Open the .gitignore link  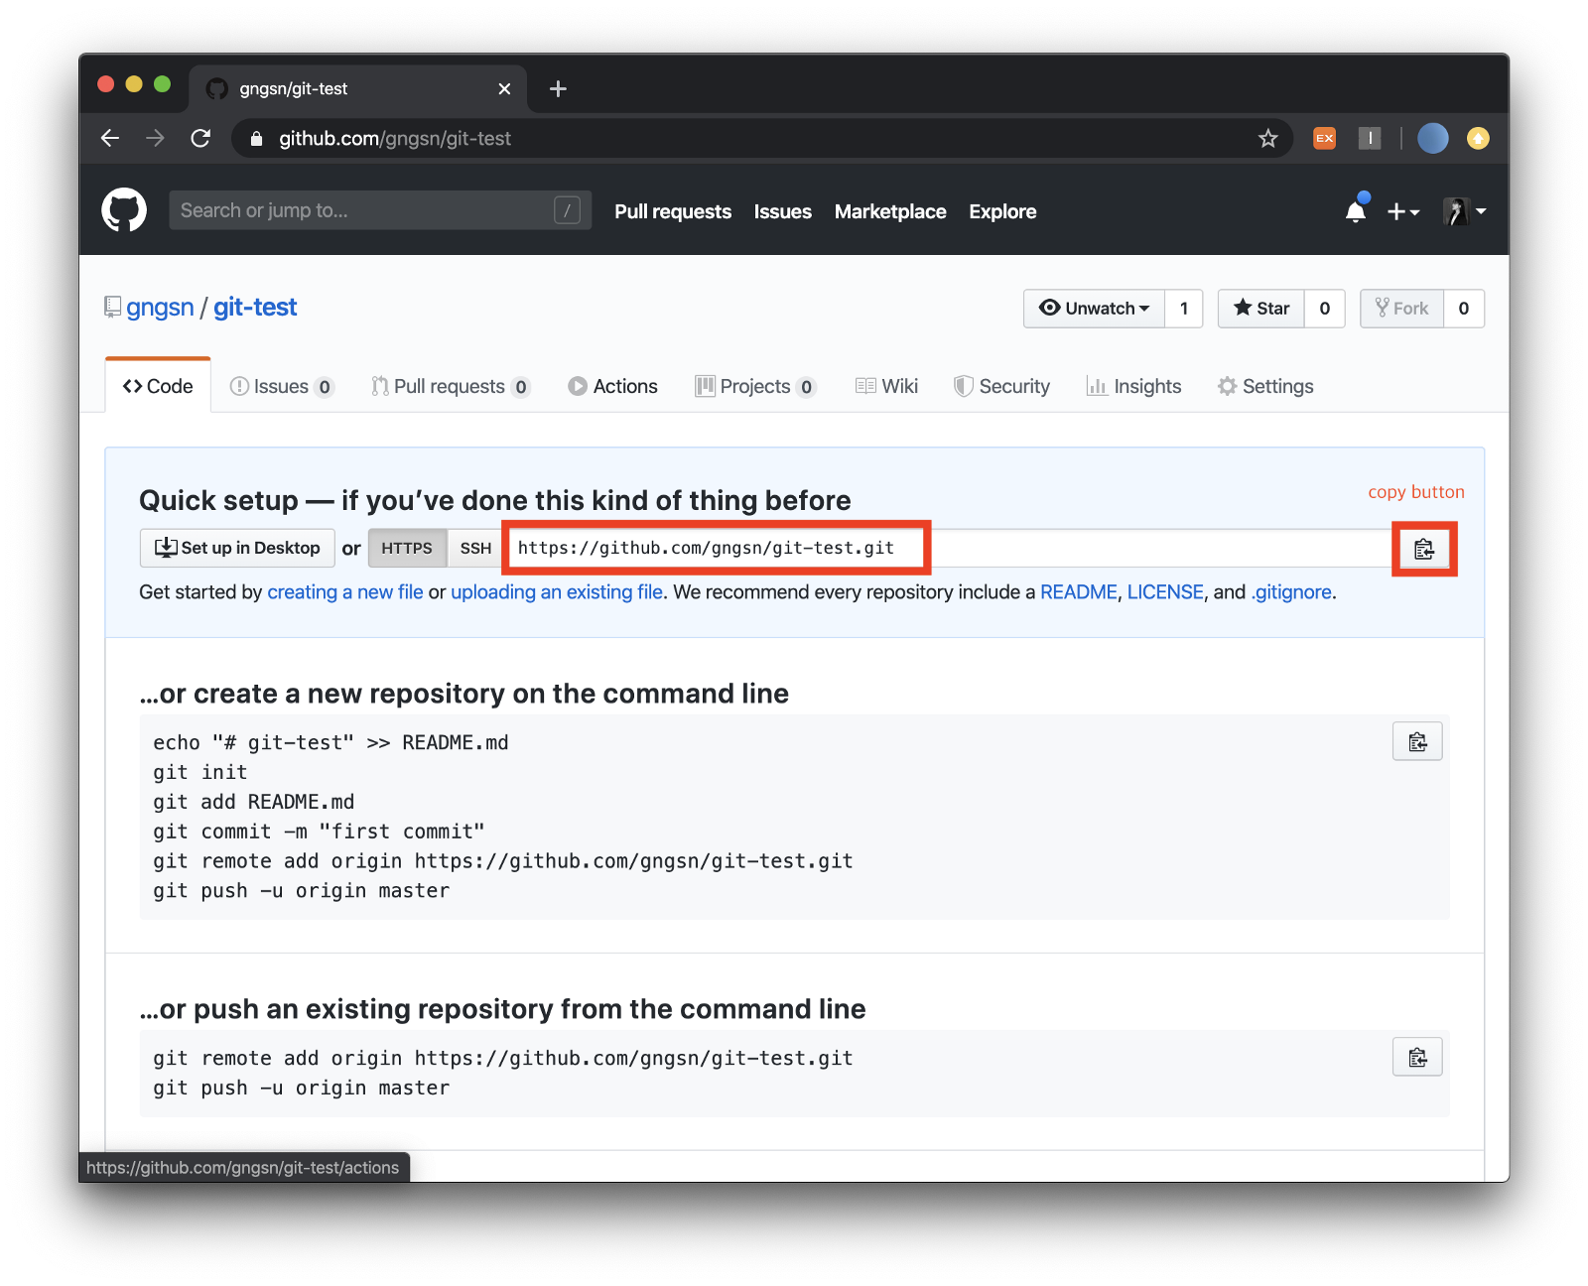[x=1291, y=592]
